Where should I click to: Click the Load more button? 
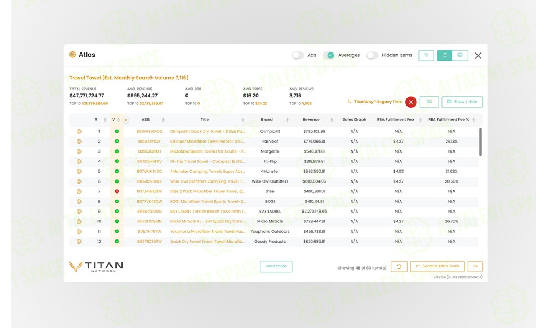(x=276, y=266)
